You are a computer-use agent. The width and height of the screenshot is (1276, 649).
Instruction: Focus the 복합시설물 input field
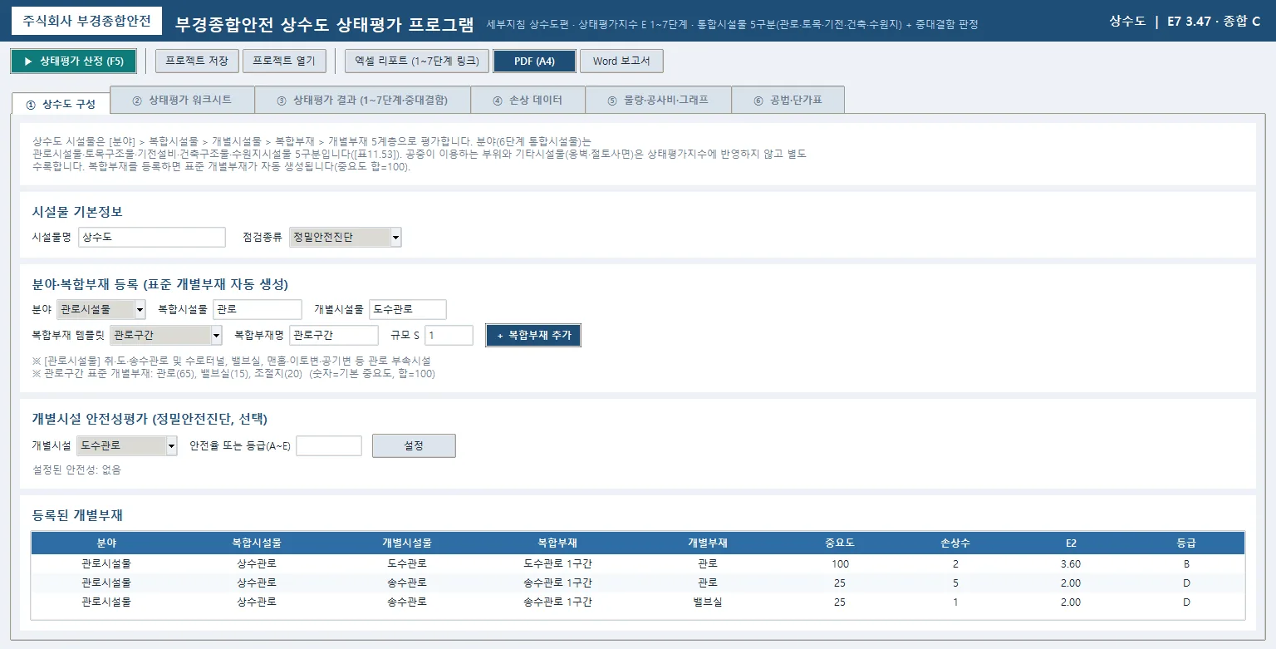point(258,310)
